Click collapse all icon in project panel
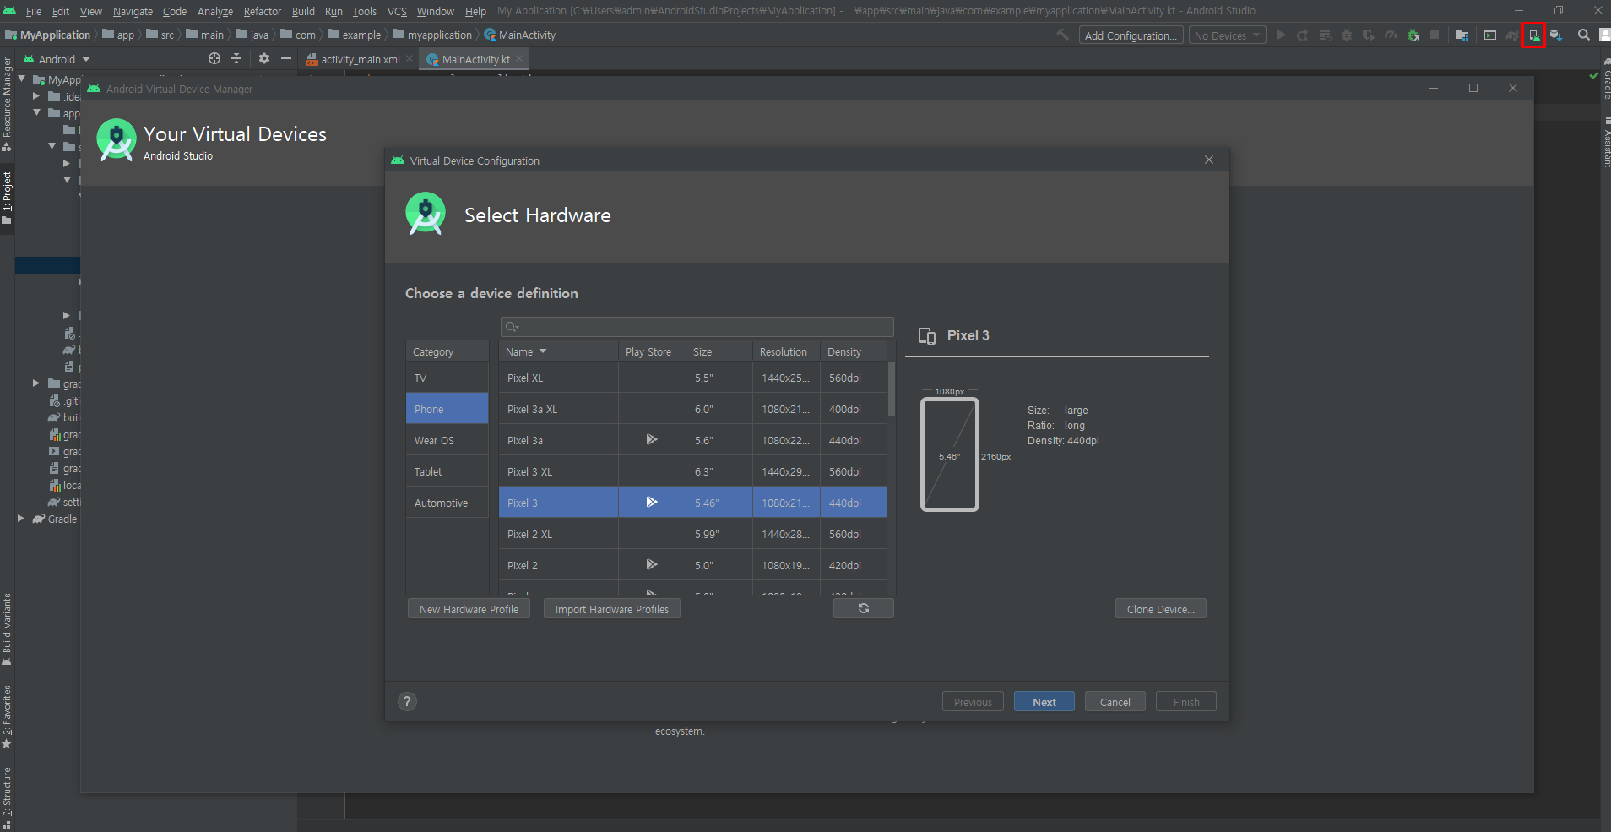Image resolution: width=1611 pixels, height=832 pixels. pos(236,58)
